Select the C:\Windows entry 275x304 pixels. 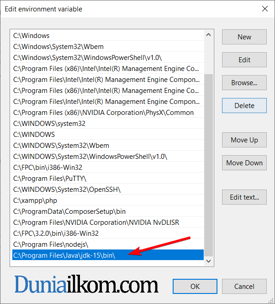108,36
